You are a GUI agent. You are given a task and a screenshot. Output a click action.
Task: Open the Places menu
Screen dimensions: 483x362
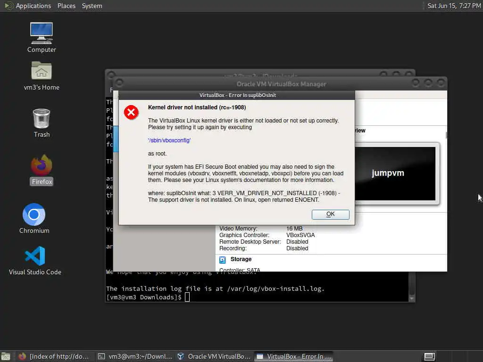66,6
